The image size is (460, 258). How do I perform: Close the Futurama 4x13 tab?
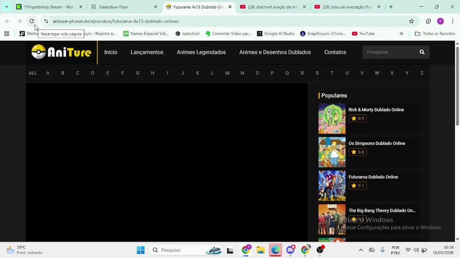tap(230, 7)
